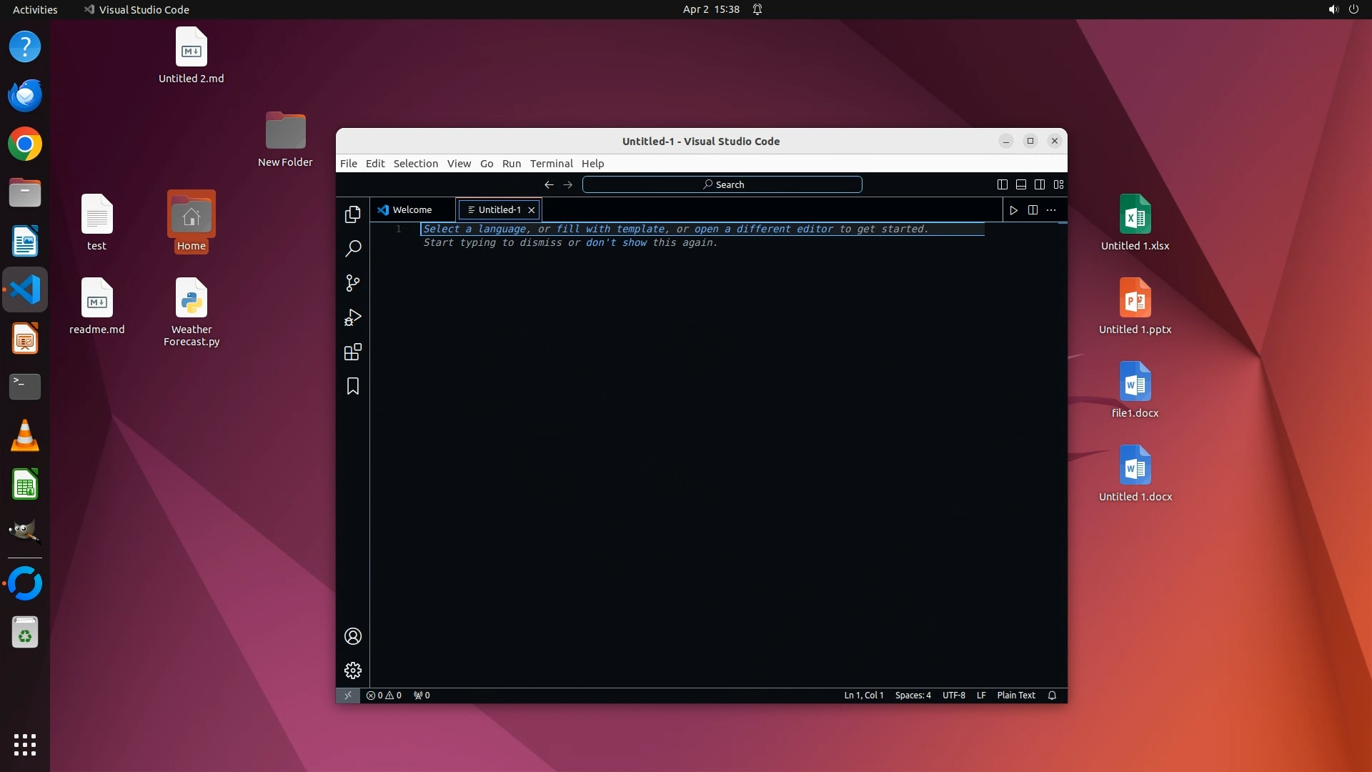The height and width of the screenshot is (772, 1372).
Task: Open the Spaces: 4 indentation selector
Action: pos(913,696)
